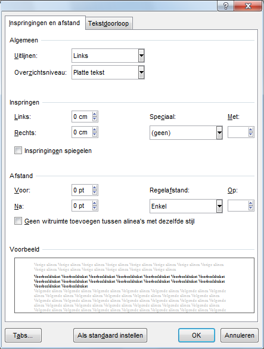This screenshot has width=264, height=349.
Task: Click into the Links indent field
Action: point(82,117)
